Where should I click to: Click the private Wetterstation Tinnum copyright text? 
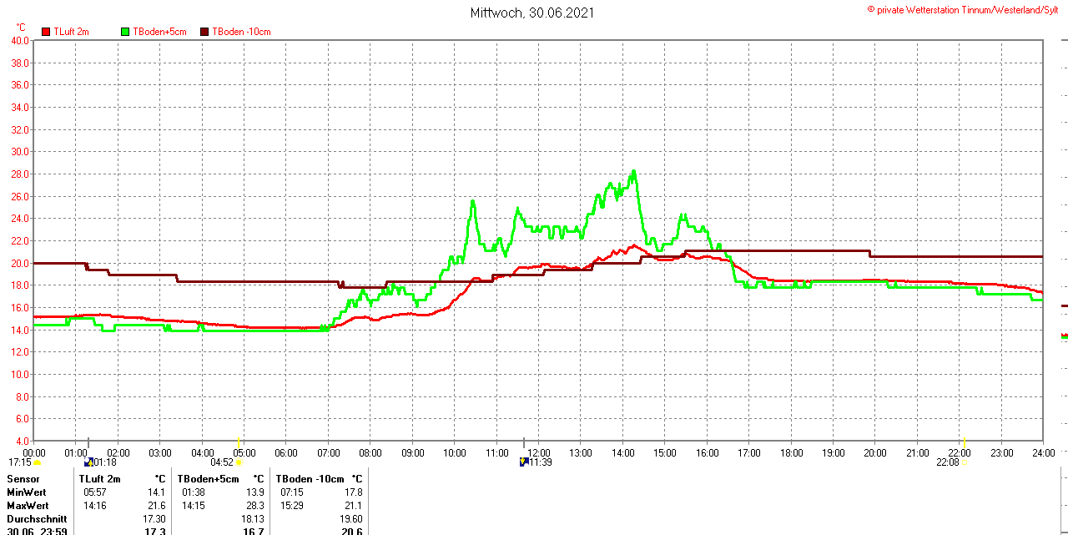click(966, 10)
